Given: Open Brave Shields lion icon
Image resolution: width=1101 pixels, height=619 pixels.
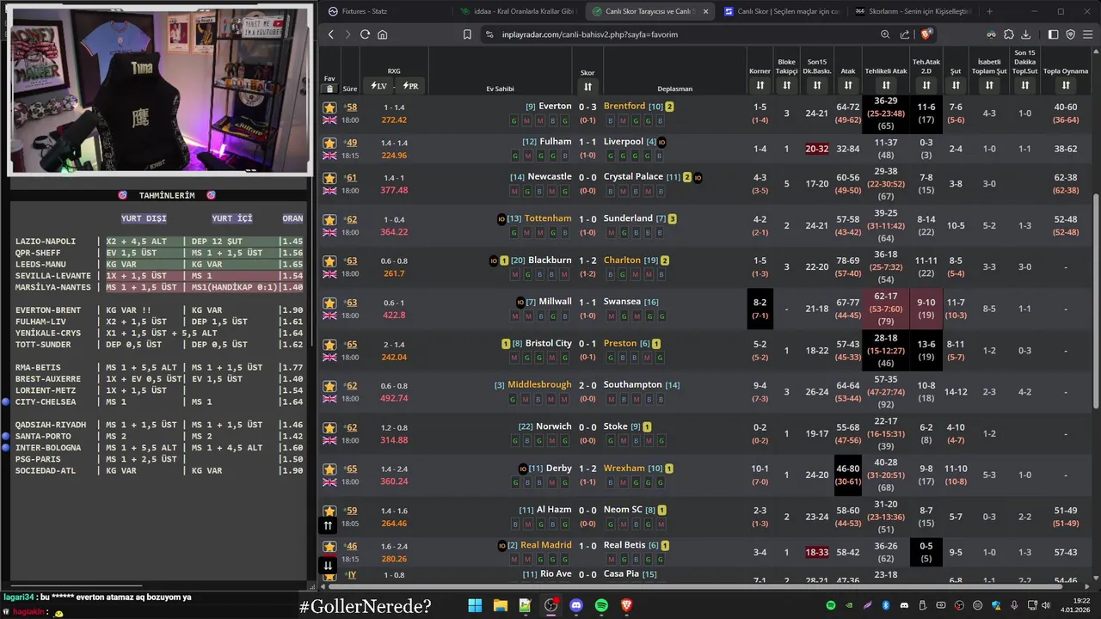Looking at the screenshot, I should (926, 34).
